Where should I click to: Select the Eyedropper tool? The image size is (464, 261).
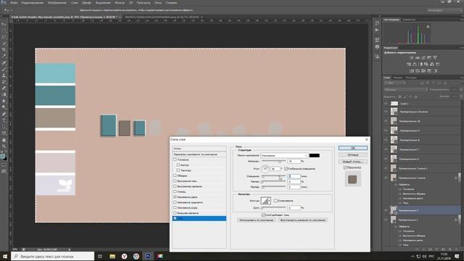point(4,56)
